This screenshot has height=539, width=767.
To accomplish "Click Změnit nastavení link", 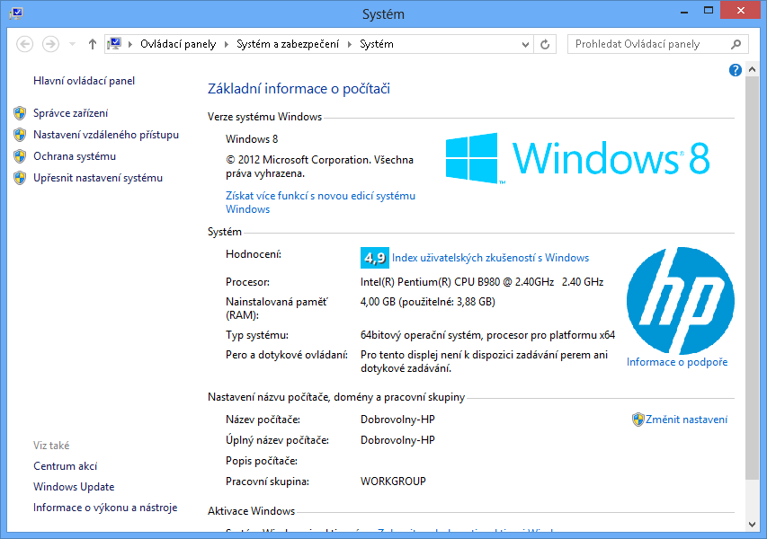I will [686, 420].
